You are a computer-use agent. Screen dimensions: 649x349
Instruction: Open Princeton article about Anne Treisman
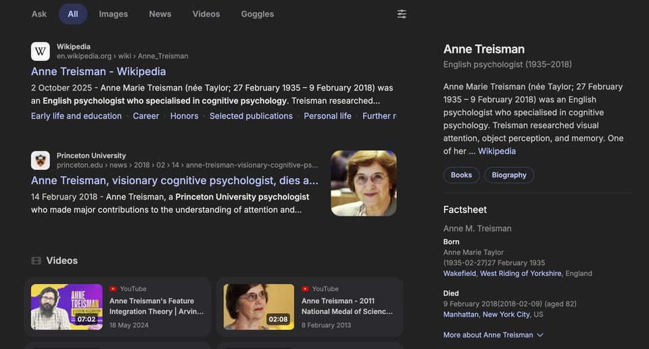tap(174, 181)
